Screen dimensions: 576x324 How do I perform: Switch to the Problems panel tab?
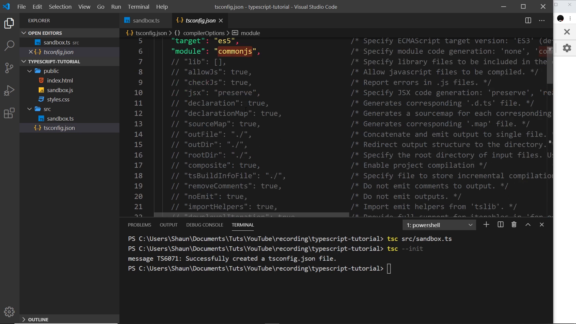[x=139, y=225]
